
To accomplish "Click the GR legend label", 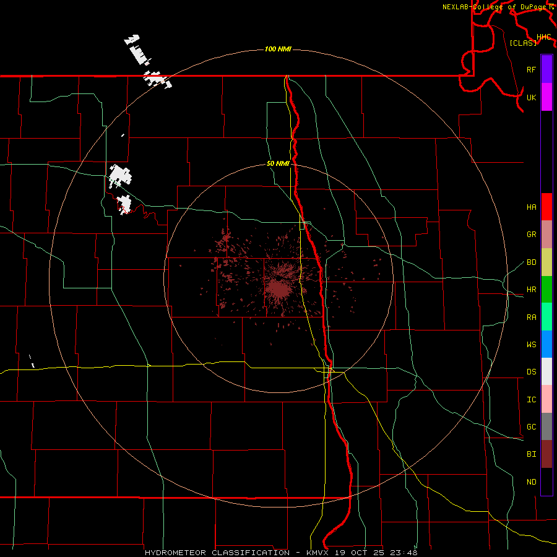I will (x=531, y=235).
